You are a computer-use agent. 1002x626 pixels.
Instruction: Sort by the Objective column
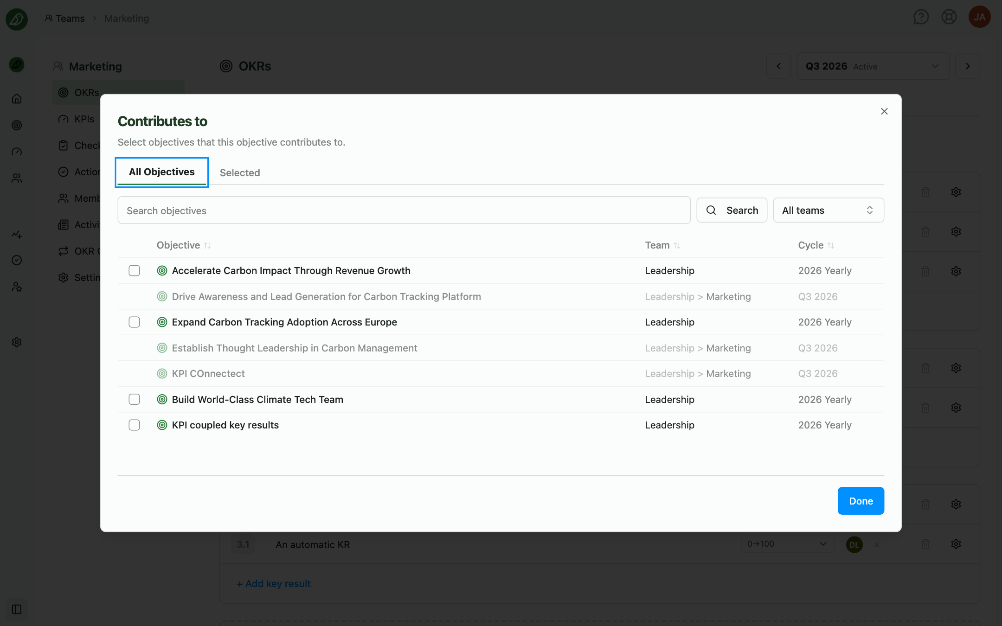[184, 245]
